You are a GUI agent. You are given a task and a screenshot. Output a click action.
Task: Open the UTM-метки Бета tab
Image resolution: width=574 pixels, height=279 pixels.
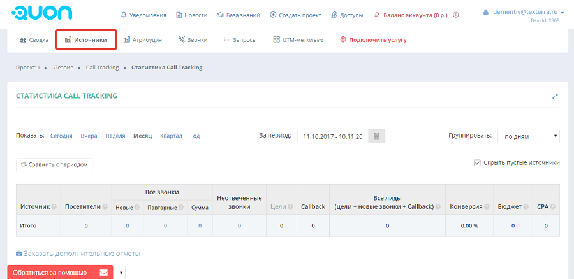tap(298, 40)
